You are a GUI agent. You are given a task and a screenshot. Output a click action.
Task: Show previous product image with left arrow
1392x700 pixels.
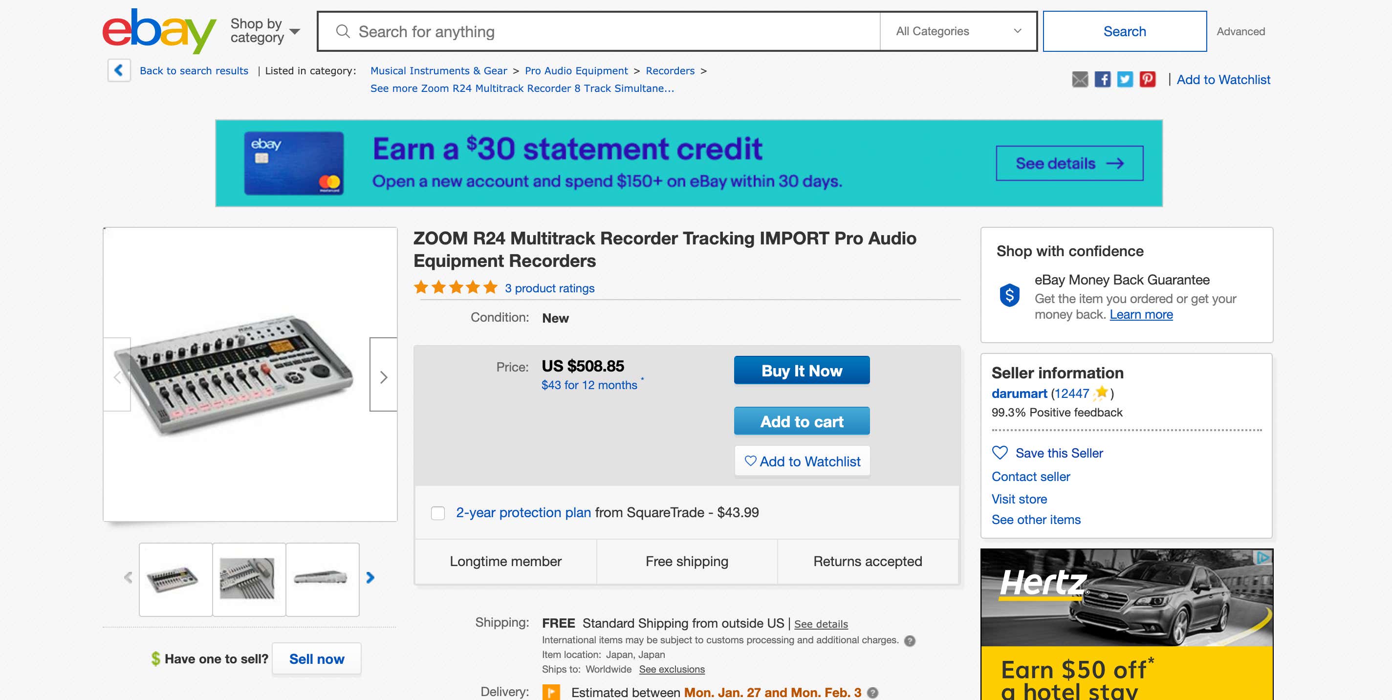click(x=117, y=377)
